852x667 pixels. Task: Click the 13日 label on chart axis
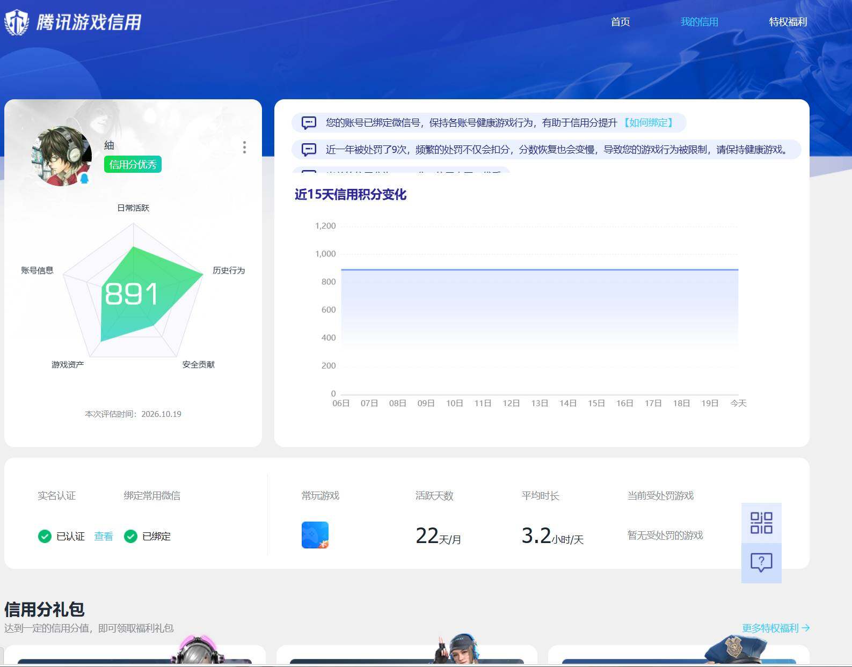(540, 403)
